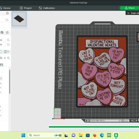Save the current process preset
Viewport: 139px width, 139px height.
point(1,58)
